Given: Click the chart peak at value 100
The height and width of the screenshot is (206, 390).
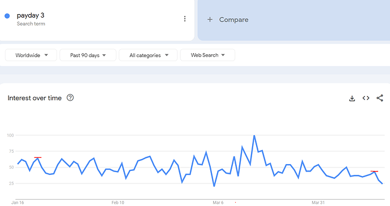Looking at the screenshot, I should [254, 135].
